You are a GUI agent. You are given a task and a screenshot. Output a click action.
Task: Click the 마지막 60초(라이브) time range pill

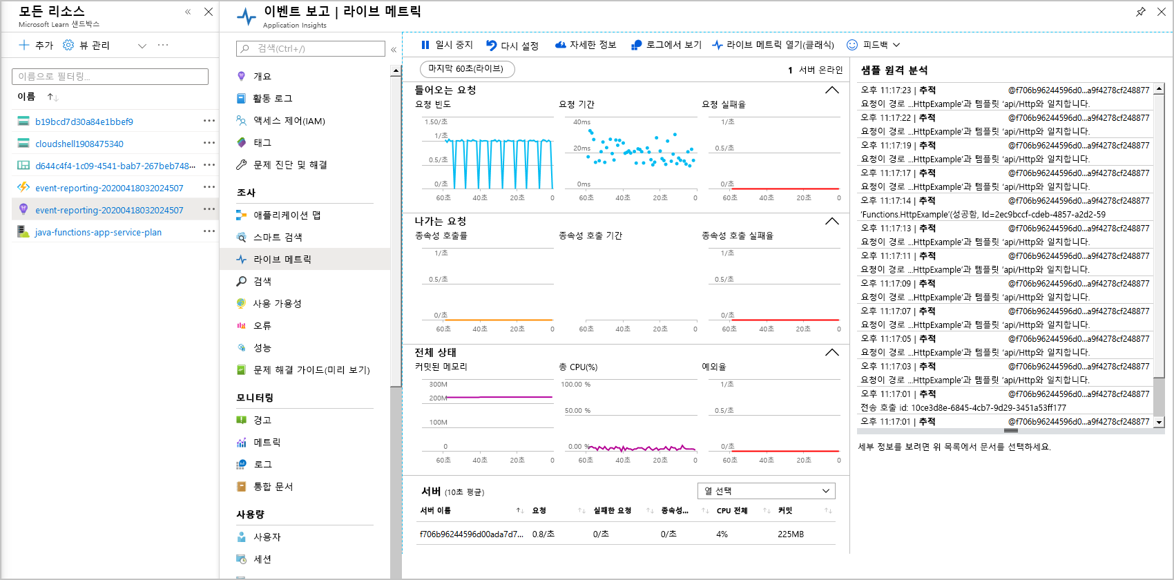tap(467, 69)
